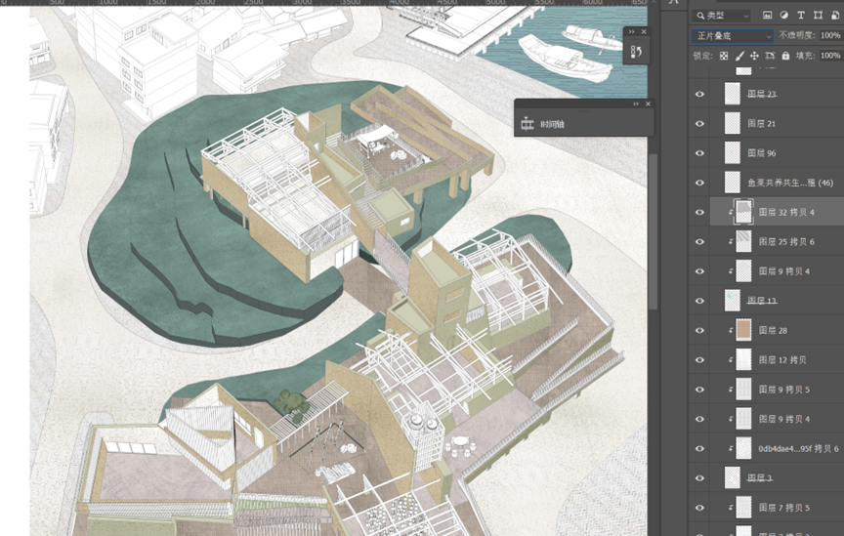Lock transparent pixels with checkerboard icon
Screen dimensions: 844x536
pos(724,56)
